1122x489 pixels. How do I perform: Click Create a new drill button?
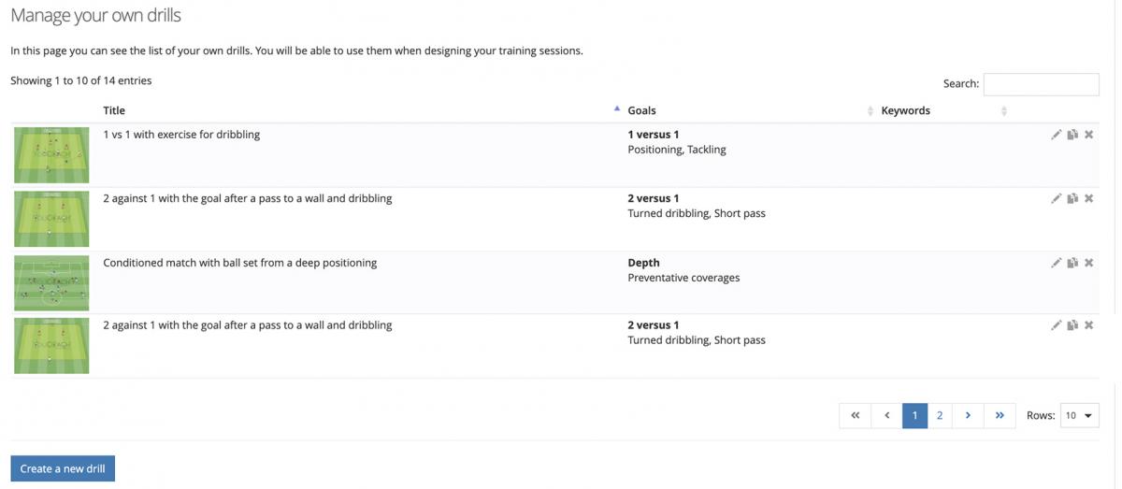tap(63, 468)
